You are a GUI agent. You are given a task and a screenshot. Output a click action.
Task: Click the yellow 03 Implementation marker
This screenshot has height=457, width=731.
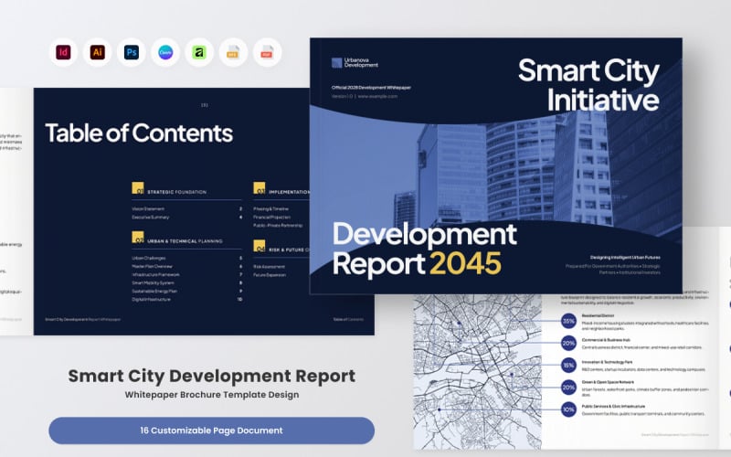(260, 188)
